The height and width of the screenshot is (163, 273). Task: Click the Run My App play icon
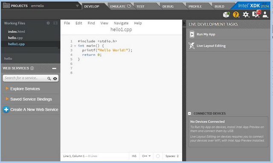tap(192, 34)
